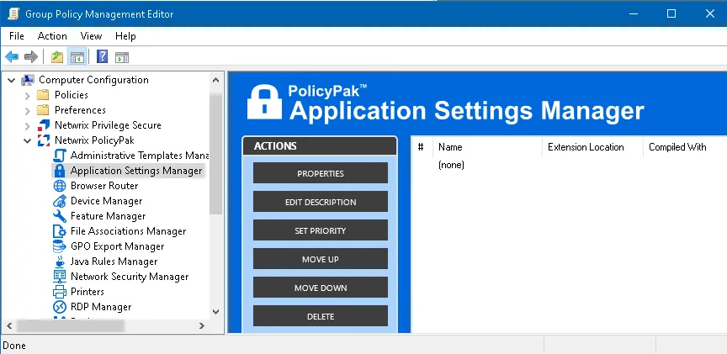
Task: Select the Browser Router globe icon
Action: tap(60, 186)
